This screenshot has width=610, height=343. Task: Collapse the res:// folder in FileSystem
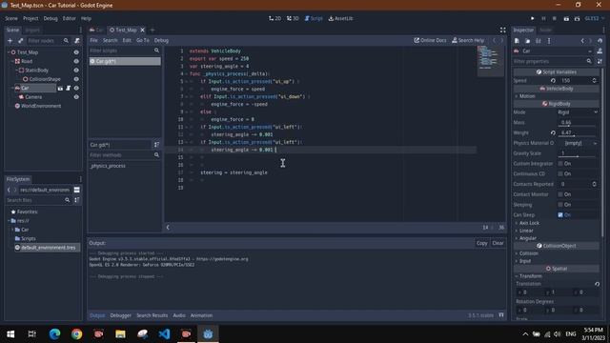tap(9, 220)
